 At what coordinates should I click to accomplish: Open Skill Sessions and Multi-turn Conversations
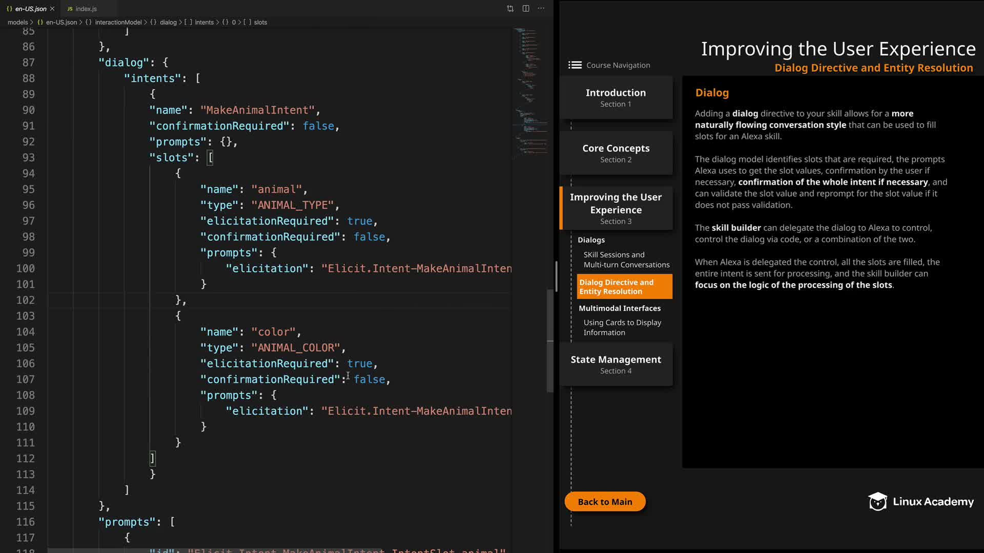[x=626, y=260]
